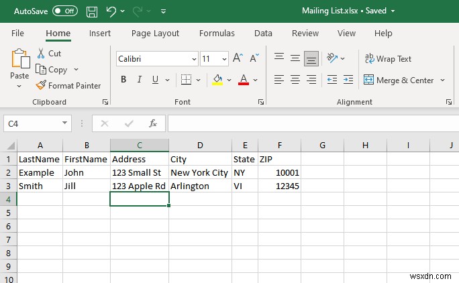Expand the Merge & Center options arrow
The width and height of the screenshot is (459, 283).
442,80
